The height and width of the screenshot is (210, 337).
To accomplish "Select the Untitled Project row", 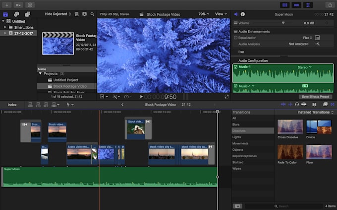I will tap(66, 80).
